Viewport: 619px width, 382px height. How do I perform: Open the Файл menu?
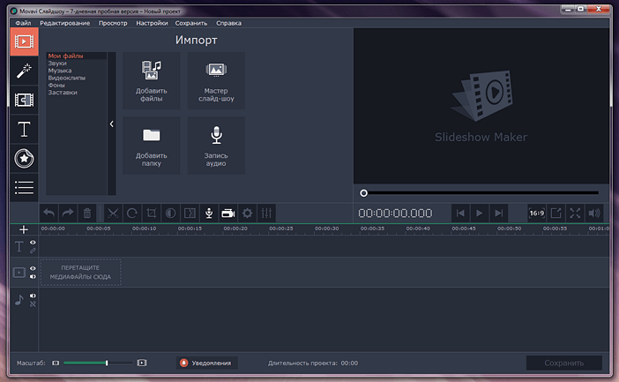pyautogui.click(x=23, y=23)
